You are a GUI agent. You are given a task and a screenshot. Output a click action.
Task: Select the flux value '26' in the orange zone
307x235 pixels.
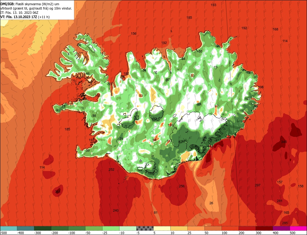pyautogui.click(x=211, y=203)
